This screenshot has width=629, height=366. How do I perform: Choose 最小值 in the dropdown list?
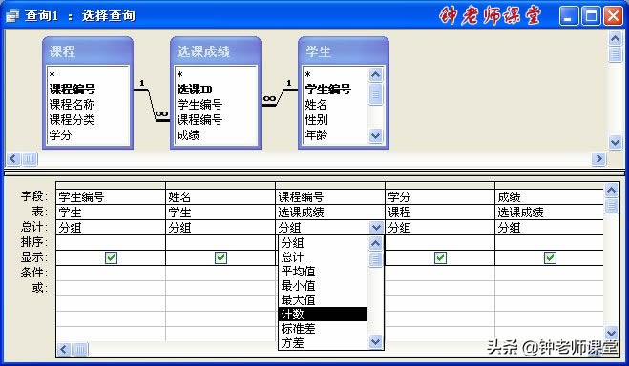323,286
